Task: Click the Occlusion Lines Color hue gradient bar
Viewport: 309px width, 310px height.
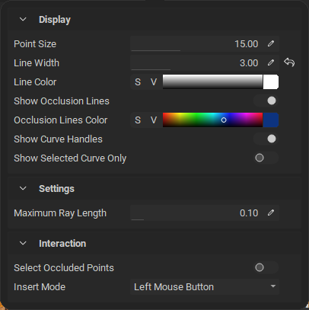Action: coord(212,120)
